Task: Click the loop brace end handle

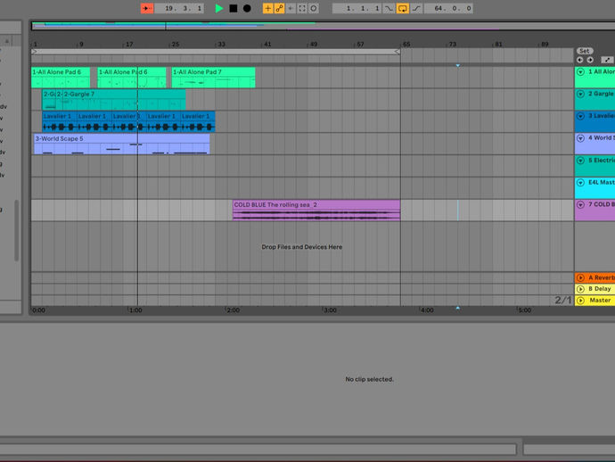Action: (x=397, y=52)
